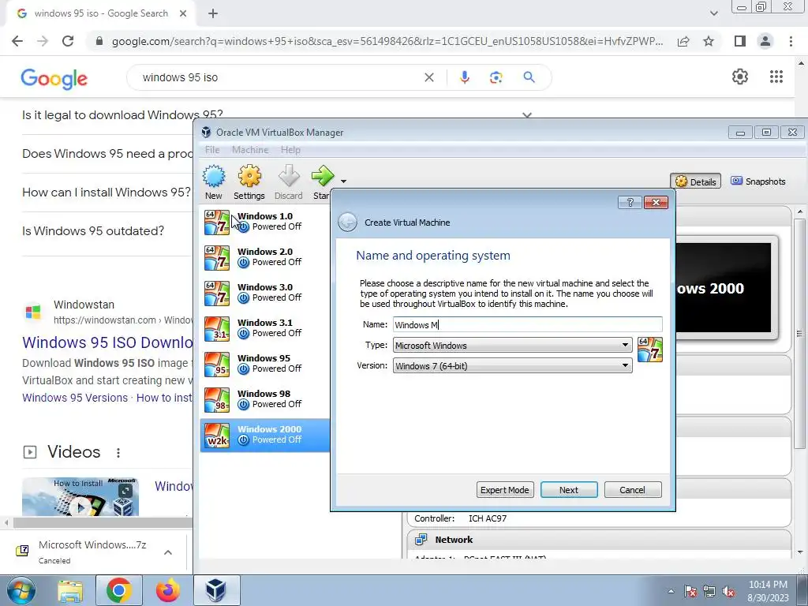Open Chrome profile avatar

coord(765,41)
